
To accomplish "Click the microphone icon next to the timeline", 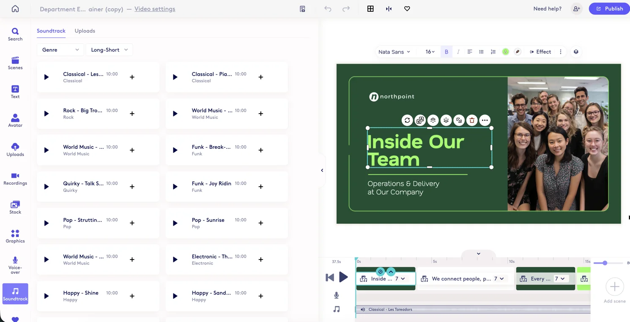I will point(336,295).
